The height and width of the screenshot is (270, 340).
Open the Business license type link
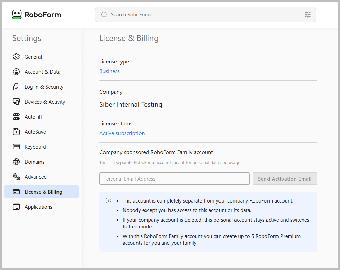point(110,71)
